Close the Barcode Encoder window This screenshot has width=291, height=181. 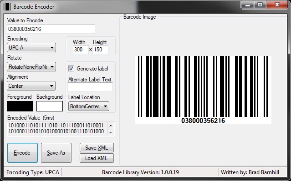pos(277,5)
